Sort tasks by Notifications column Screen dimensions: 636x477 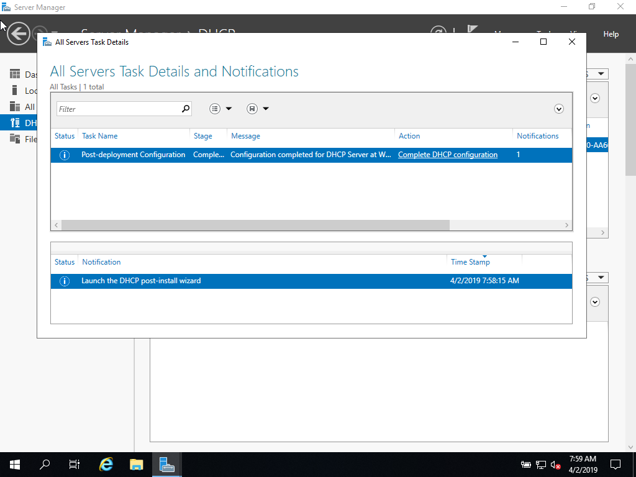[537, 136]
